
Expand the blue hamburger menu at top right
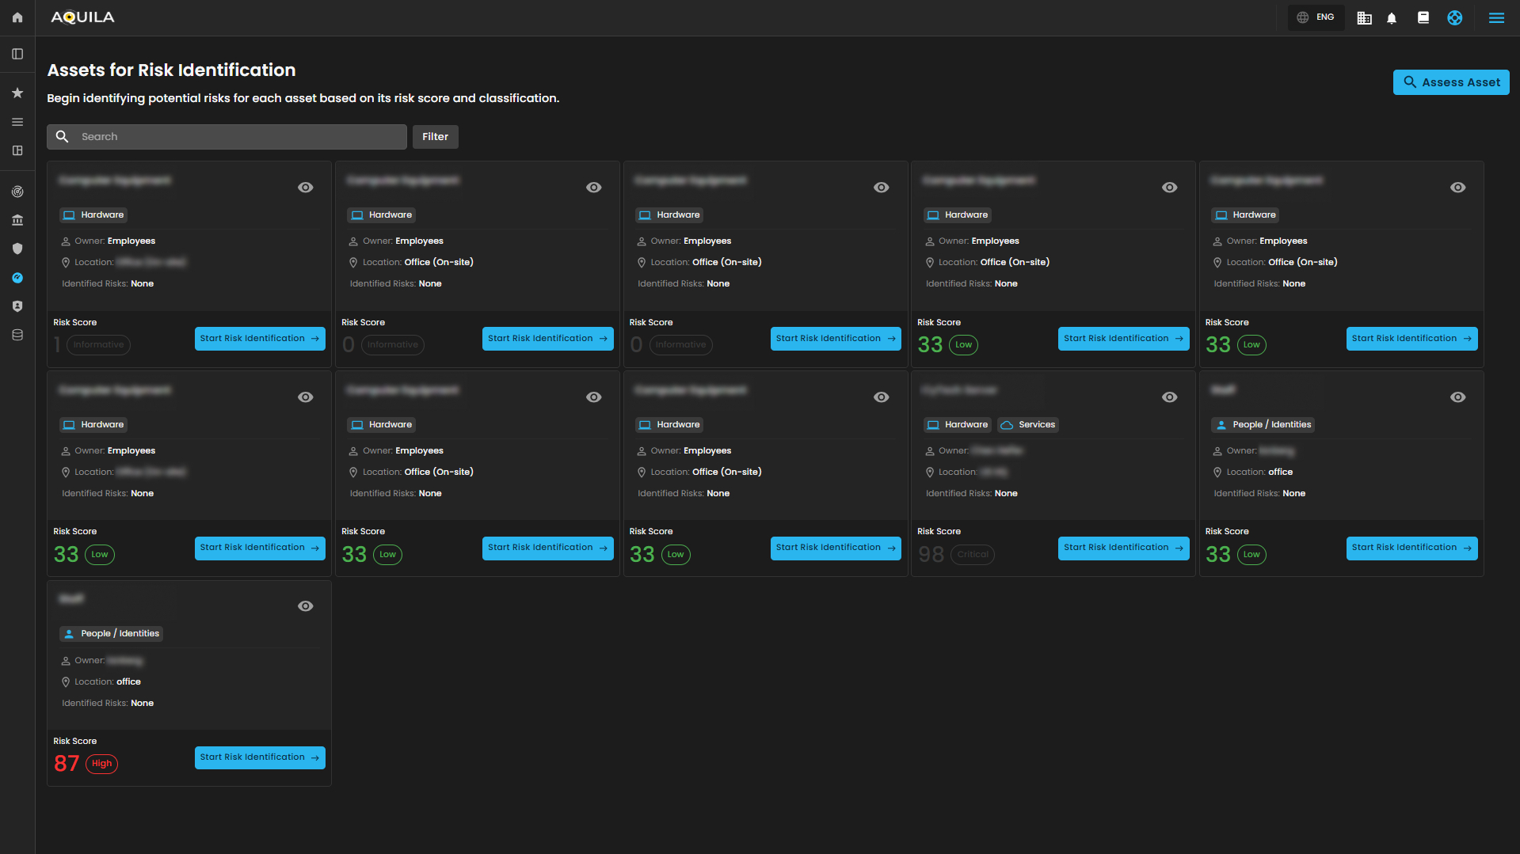1496,18
